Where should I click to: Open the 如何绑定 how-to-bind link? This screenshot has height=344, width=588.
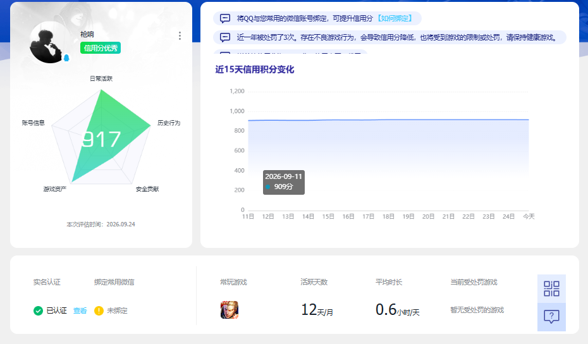tap(395, 18)
